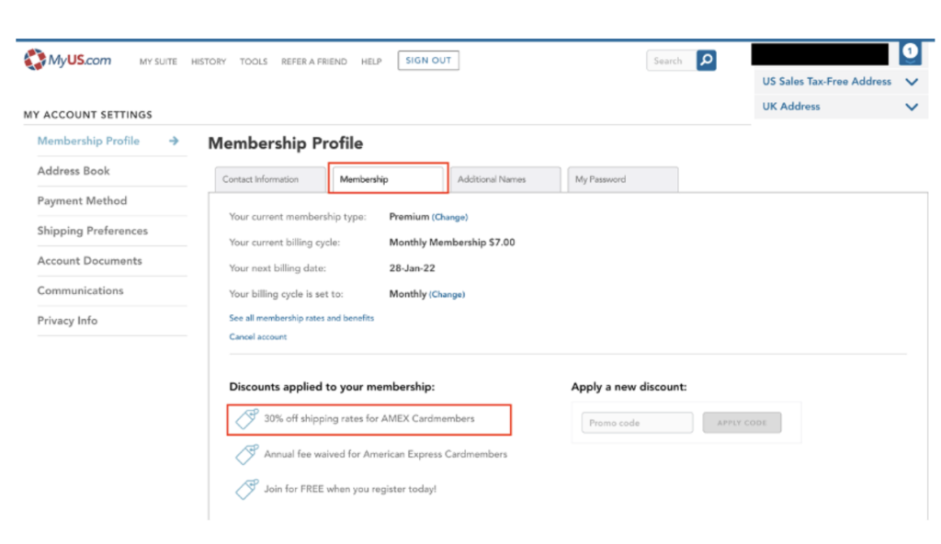The width and height of the screenshot is (941, 544).
Task: Expand the US Sales Tax-Free Address chevron
Action: (x=912, y=82)
